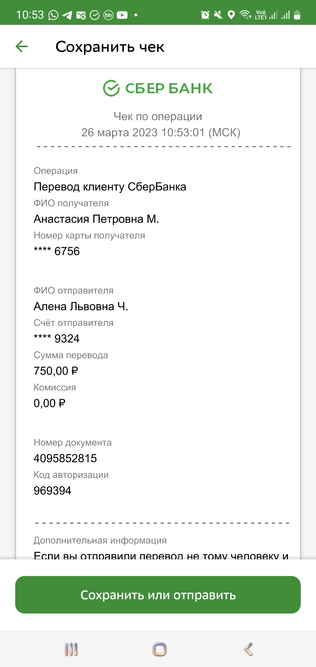Tap the YouTube status bar icon
The image size is (316, 667).
(x=122, y=15)
